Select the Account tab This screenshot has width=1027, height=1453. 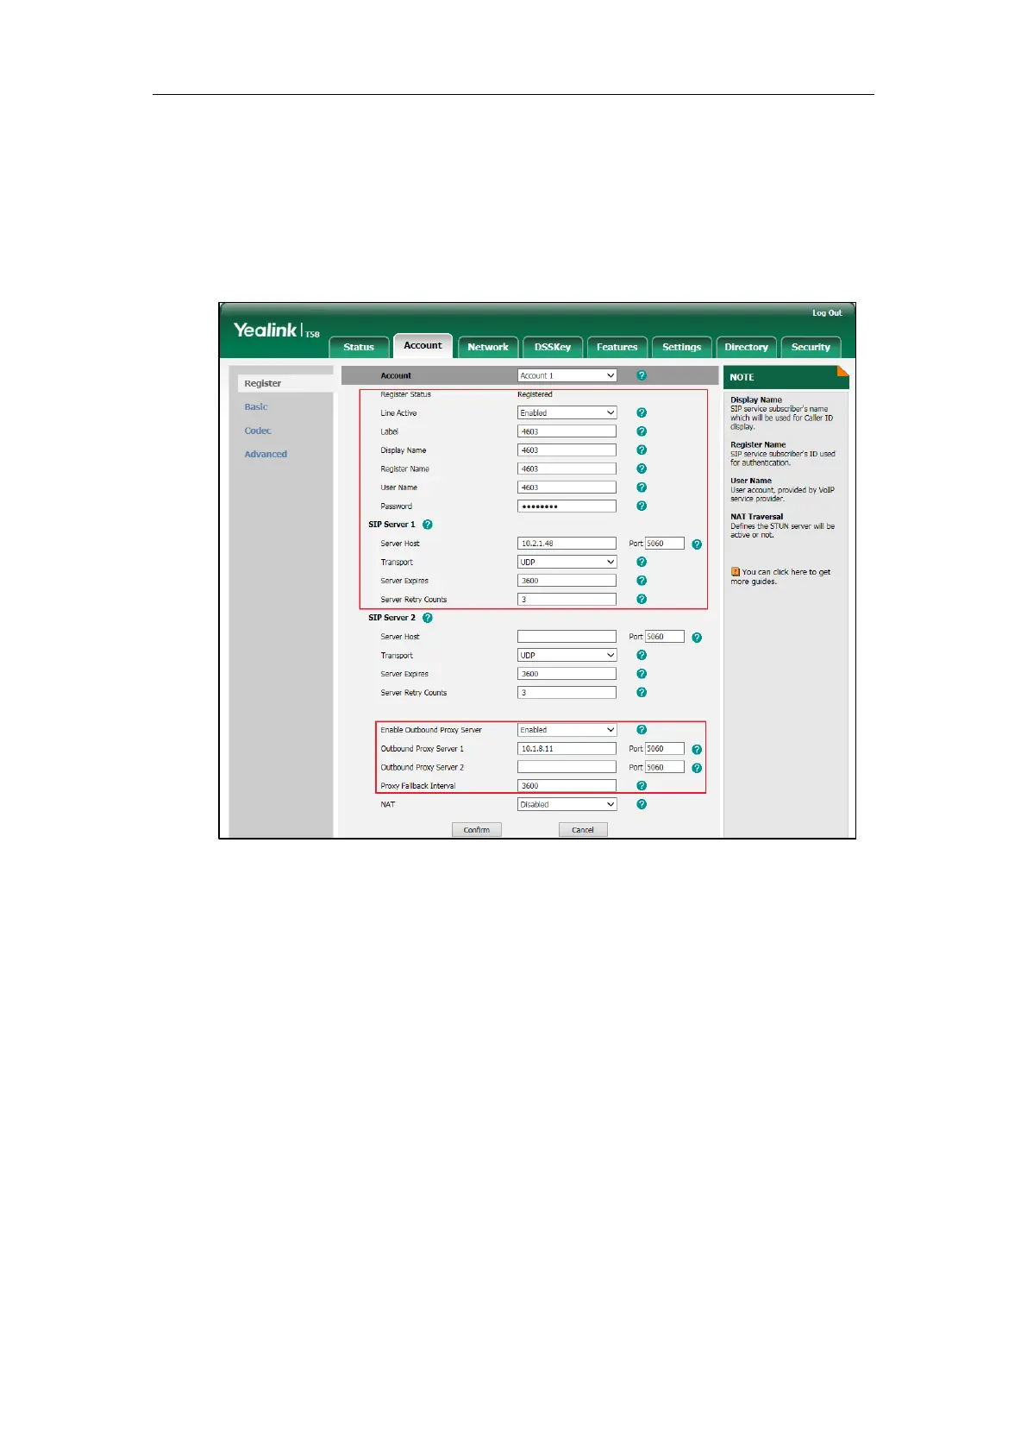click(423, 345)
